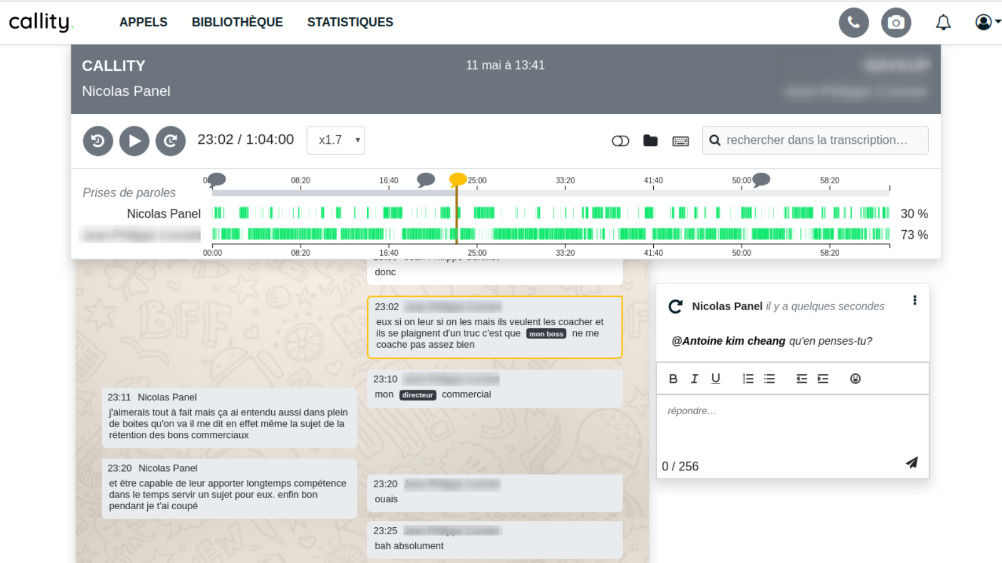Toggle underline formatting in reply editor

tap(716, 378)
